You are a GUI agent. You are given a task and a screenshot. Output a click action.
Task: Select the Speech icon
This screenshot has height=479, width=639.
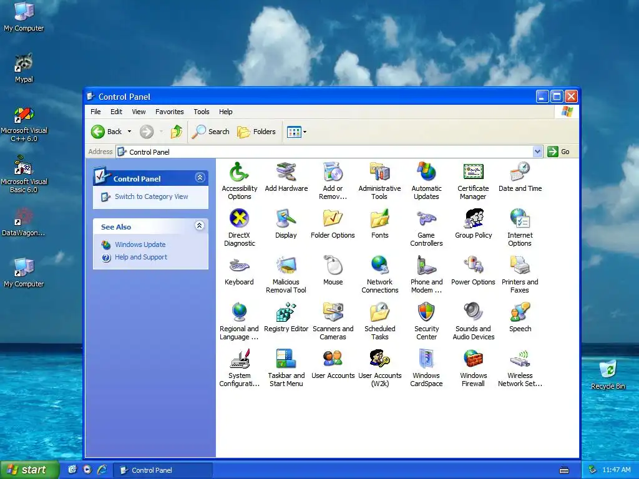click(x=520, y=312)
